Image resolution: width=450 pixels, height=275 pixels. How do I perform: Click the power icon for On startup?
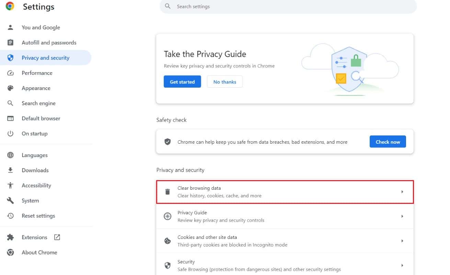(10, 133)
